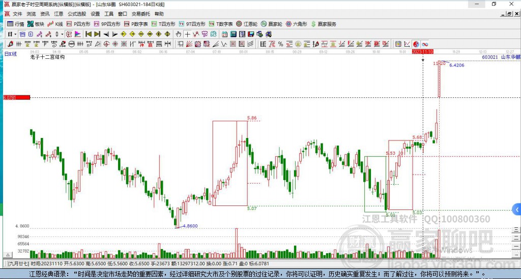Open the P数字表 tool

pyautogui.click(x=136, y=24)
